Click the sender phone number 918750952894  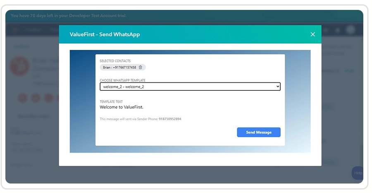click(x=170, y=119)
